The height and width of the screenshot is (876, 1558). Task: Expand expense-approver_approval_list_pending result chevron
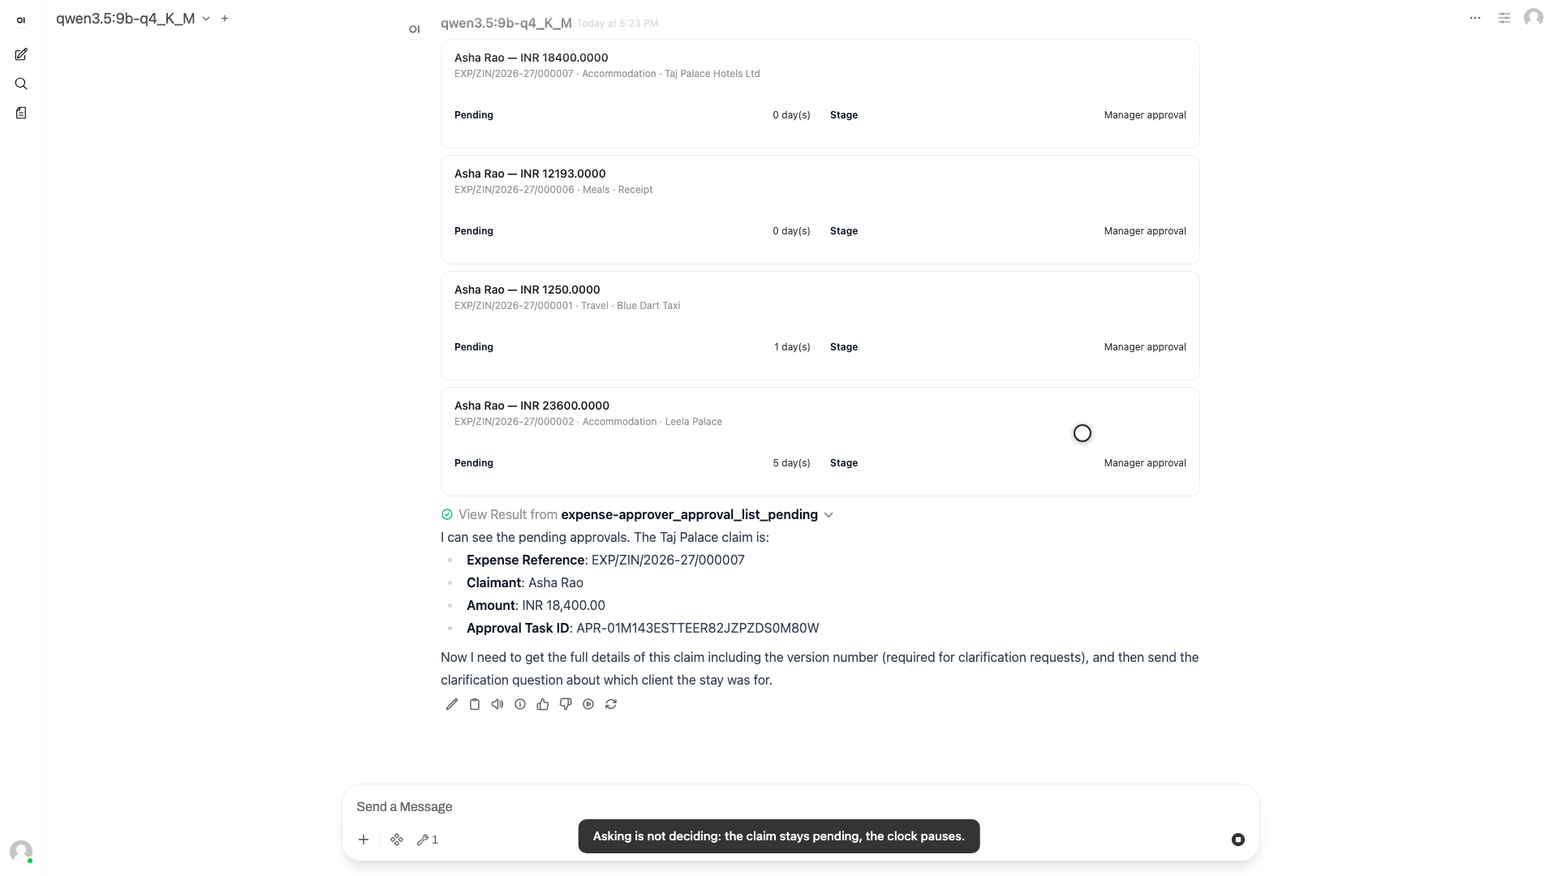pyautogui.click(x=828, y=515)
